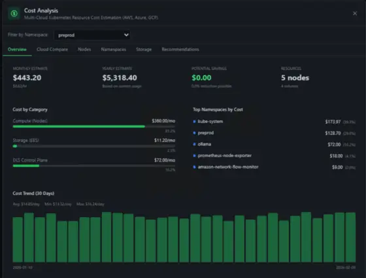The image size is (366, 278).
Task: Click the $128.70 preprod cost
Action: [x=333, y=133]
